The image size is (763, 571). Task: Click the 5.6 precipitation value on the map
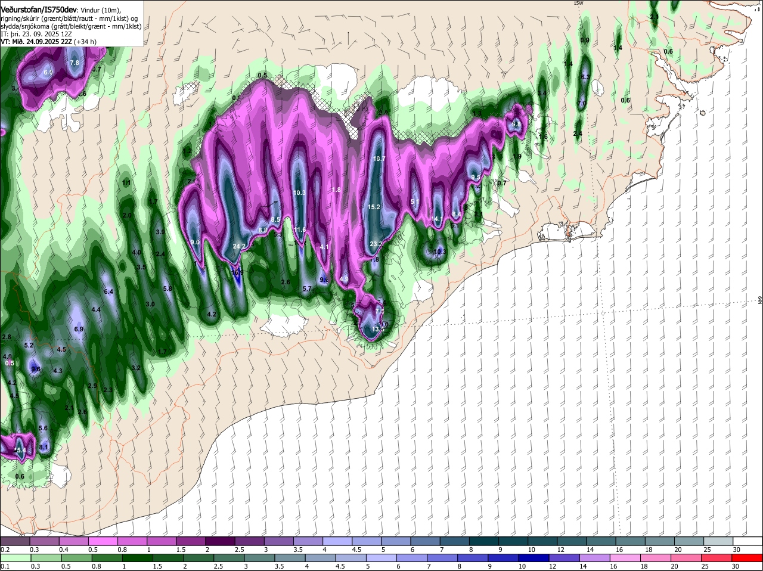pyautogui.click(x=43, y=428)
